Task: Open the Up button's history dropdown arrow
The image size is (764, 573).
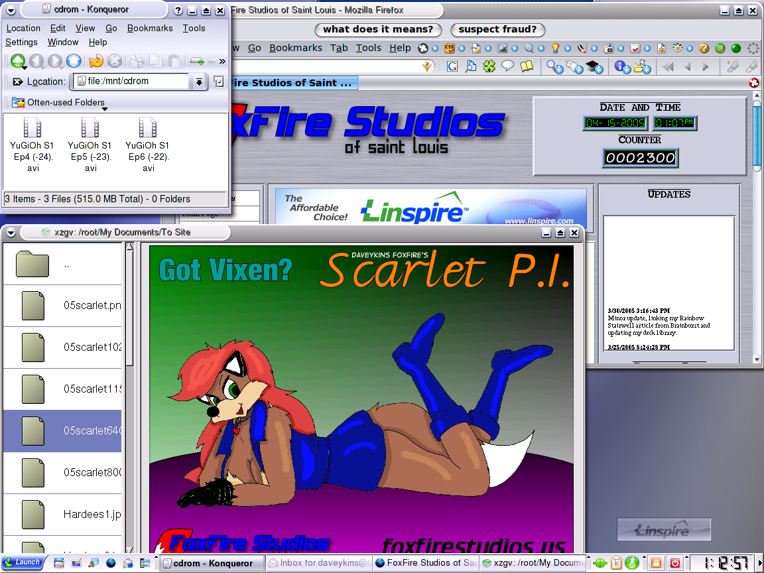Action: coord(24,67)
